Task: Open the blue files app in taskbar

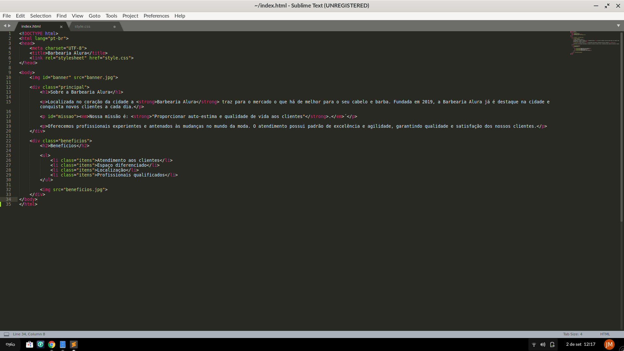Action: click(63, 344)
